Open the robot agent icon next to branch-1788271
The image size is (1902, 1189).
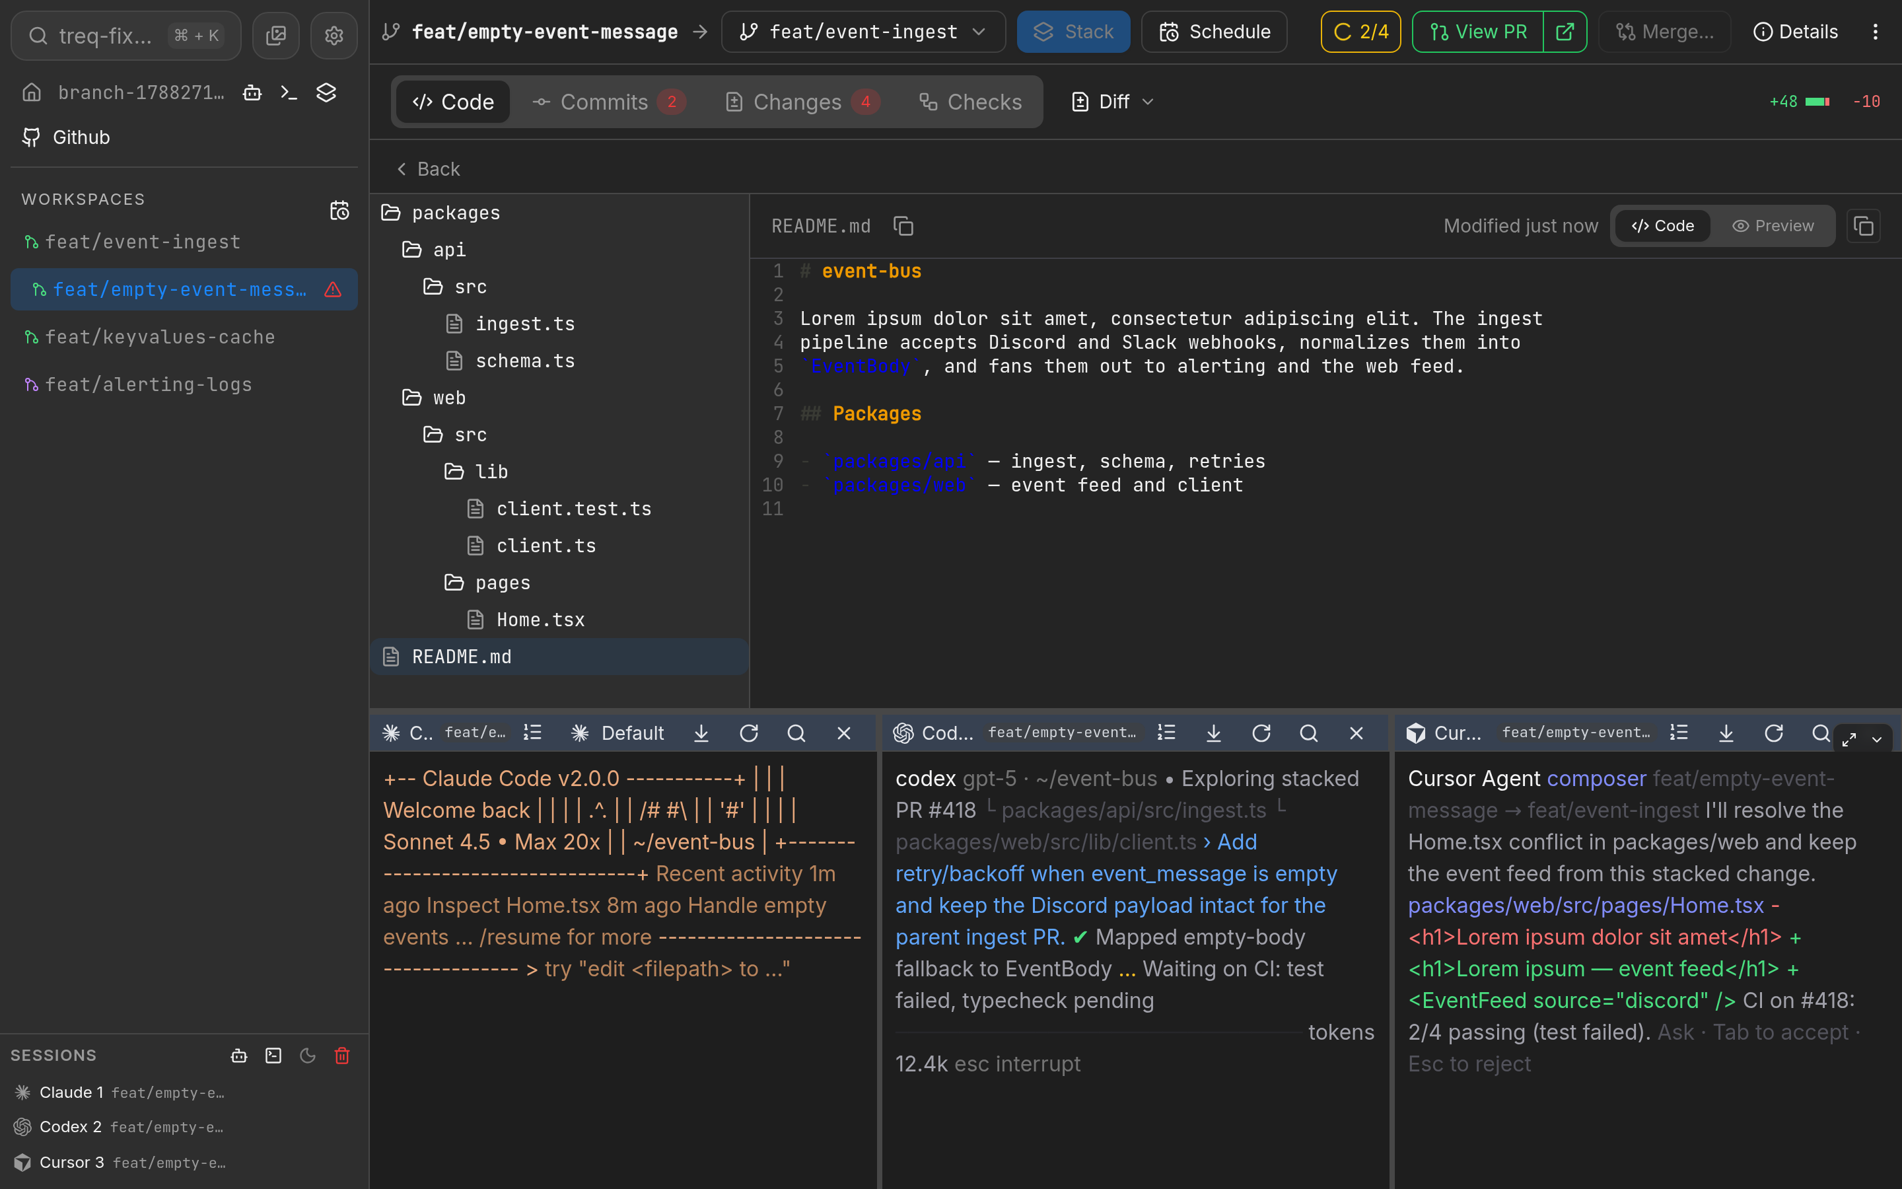point(252,92)
